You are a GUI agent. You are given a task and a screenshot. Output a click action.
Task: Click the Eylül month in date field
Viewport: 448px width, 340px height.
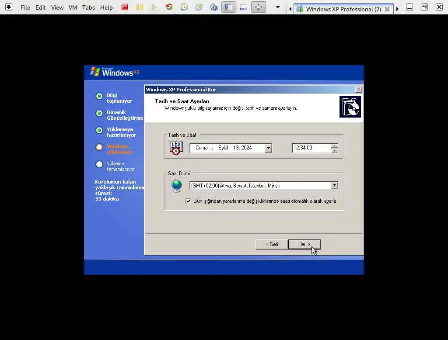pos(223,148)
